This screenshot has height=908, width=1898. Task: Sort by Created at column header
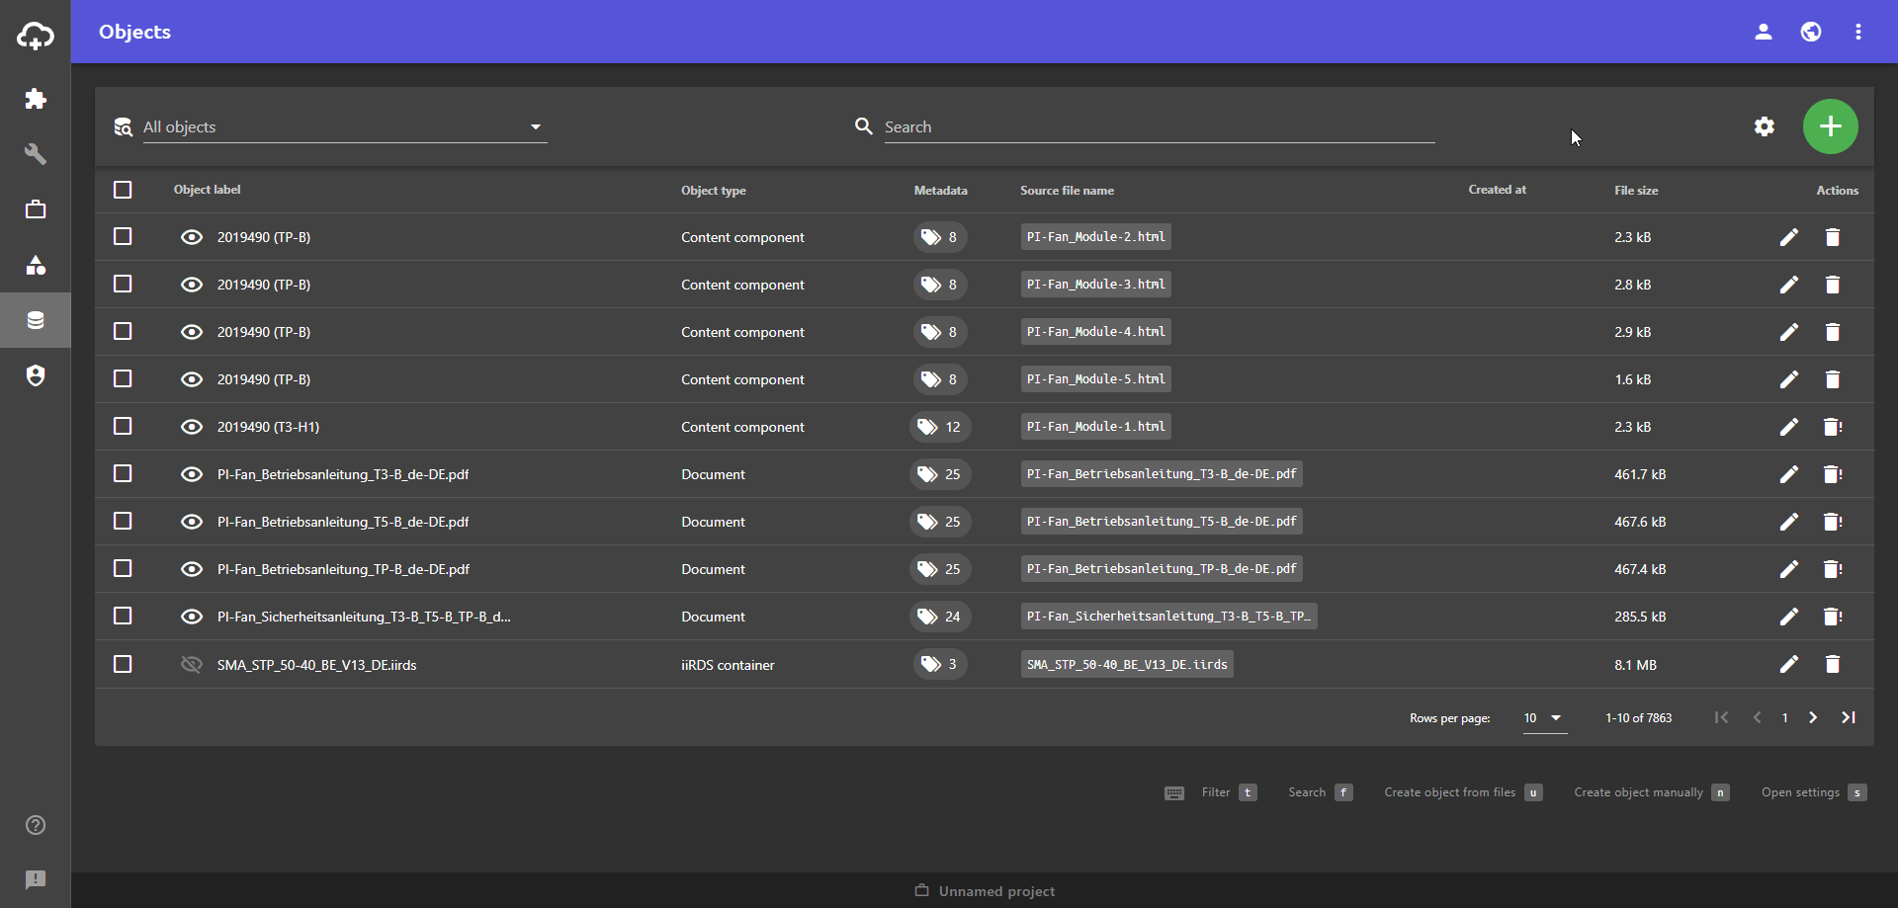point(1498,190)
